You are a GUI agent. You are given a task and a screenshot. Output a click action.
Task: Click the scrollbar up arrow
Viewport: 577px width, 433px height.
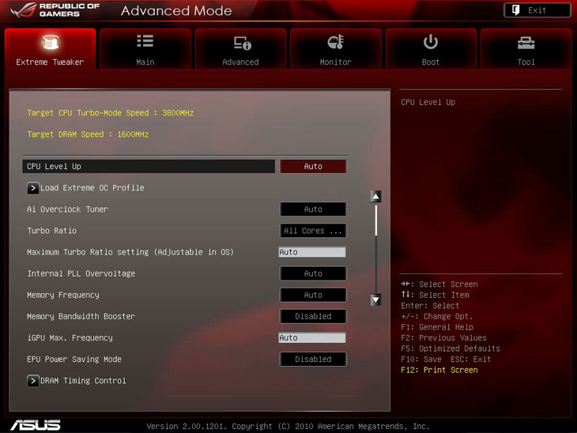376,197
